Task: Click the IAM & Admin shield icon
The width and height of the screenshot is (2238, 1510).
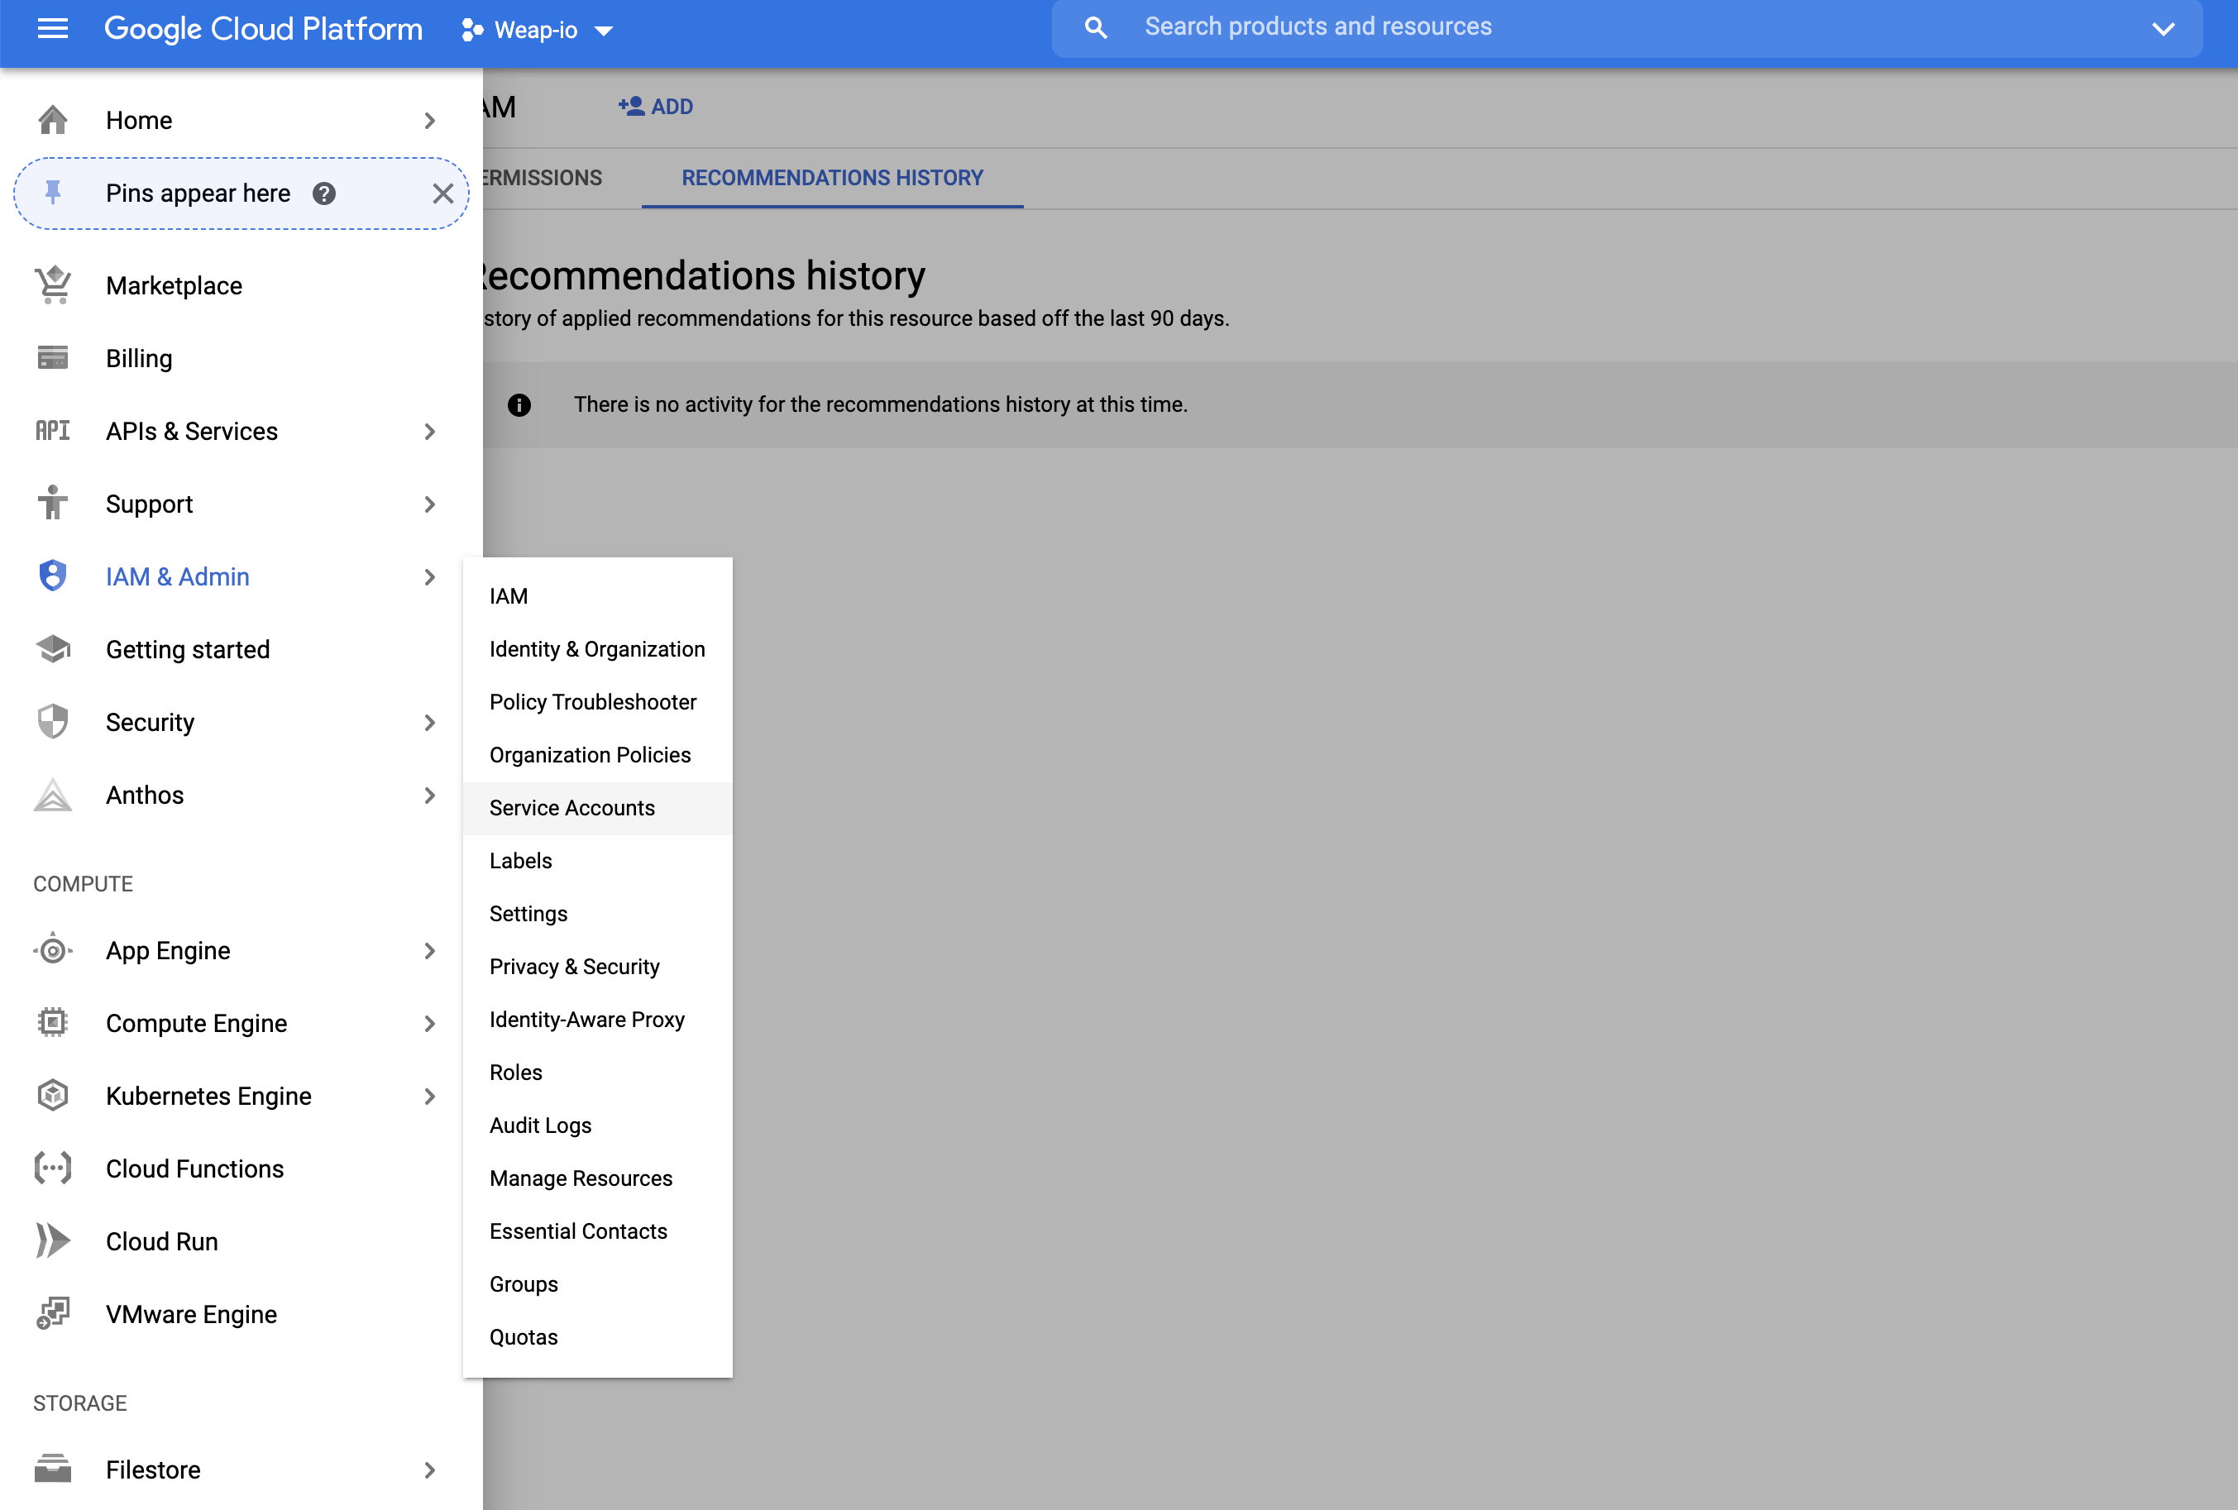Action: pyautogui.click(x=53, y=576)
